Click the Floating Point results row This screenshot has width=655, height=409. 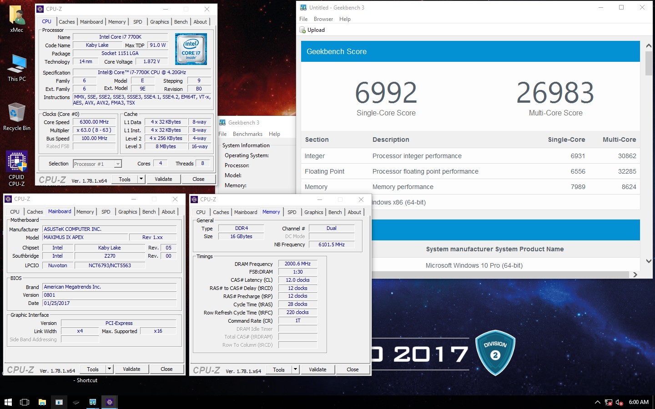click(470, 171)
